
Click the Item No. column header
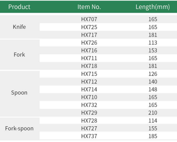89,7
